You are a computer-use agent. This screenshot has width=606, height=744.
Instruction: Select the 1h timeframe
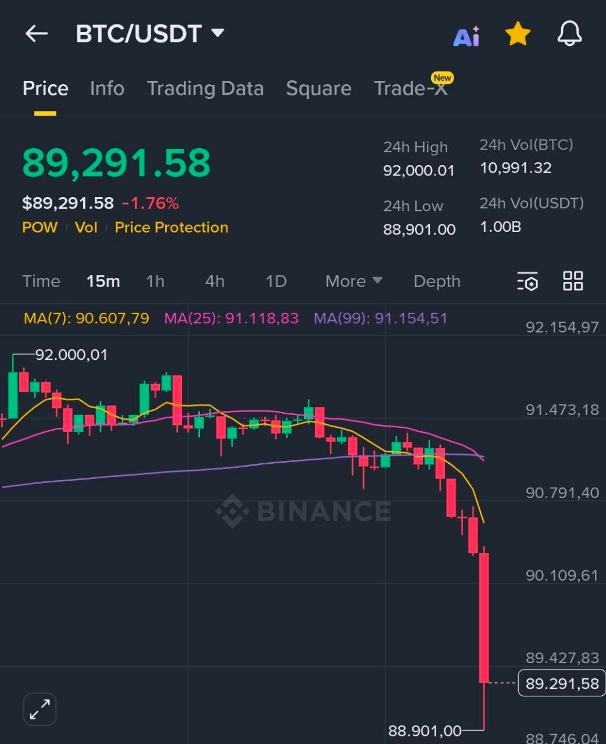[x=155, y=281]
